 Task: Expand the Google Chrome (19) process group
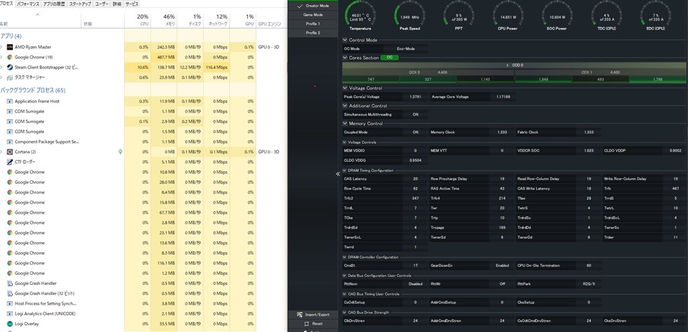pyautogui.click(x=1, y=57)
